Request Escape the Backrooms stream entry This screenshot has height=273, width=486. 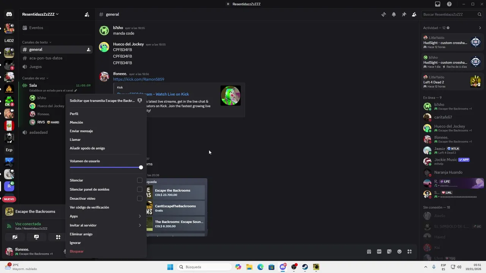(106, 101)
